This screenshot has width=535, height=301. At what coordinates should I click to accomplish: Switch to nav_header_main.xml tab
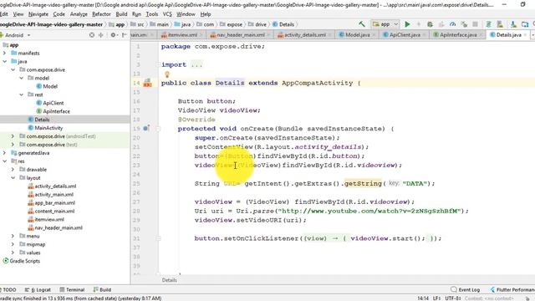(x=240, y=35)
